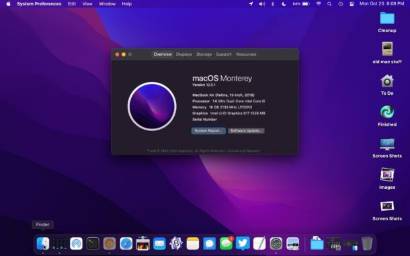Open Preview from the Dock
This screenshot has width=410, height=256.
(x=293, y=244)
